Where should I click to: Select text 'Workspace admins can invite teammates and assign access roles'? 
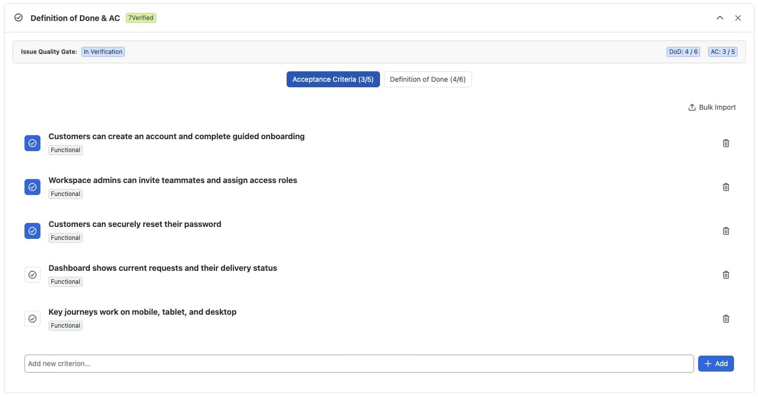pos(173,180)
